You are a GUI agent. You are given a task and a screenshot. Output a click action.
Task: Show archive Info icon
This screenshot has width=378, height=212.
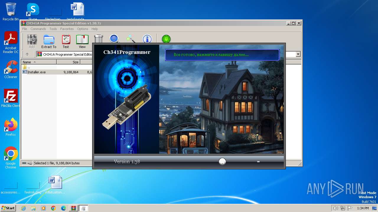(x=147, y=39)
